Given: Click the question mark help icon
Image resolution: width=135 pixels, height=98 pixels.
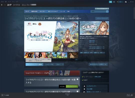Looking at the screenshot, I should point(117,2).
